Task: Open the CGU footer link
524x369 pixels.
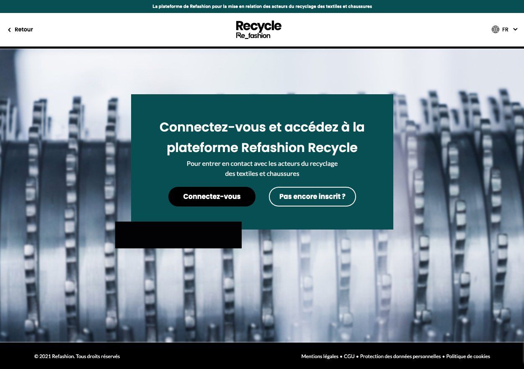Action: 349,356
